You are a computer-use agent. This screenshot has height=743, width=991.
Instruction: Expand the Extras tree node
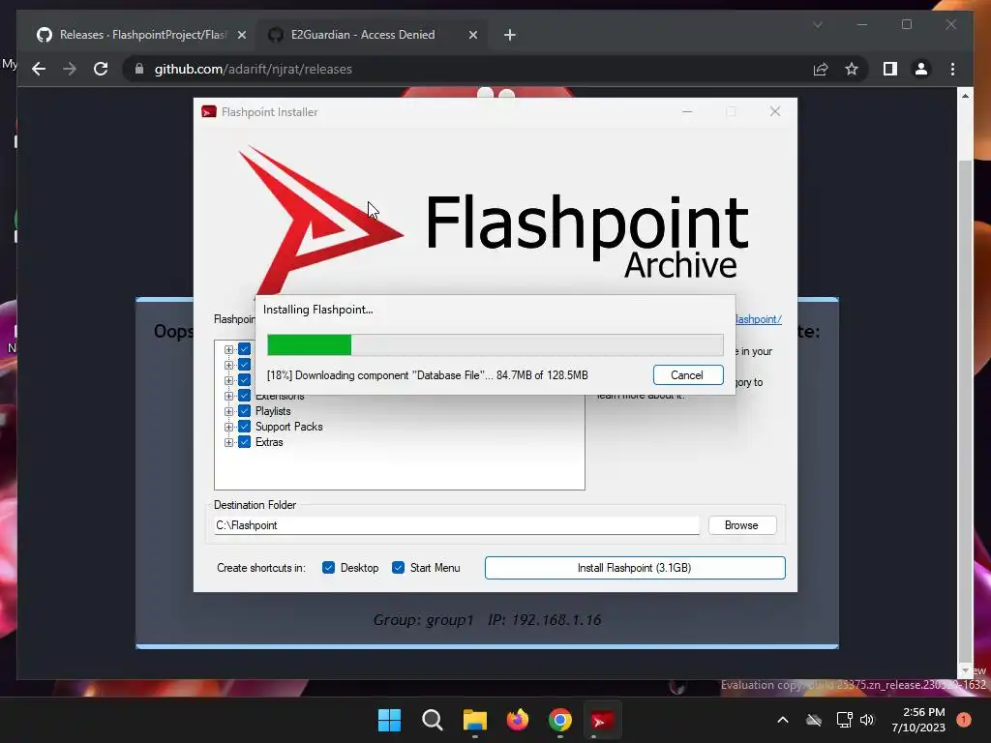[228, 442]
